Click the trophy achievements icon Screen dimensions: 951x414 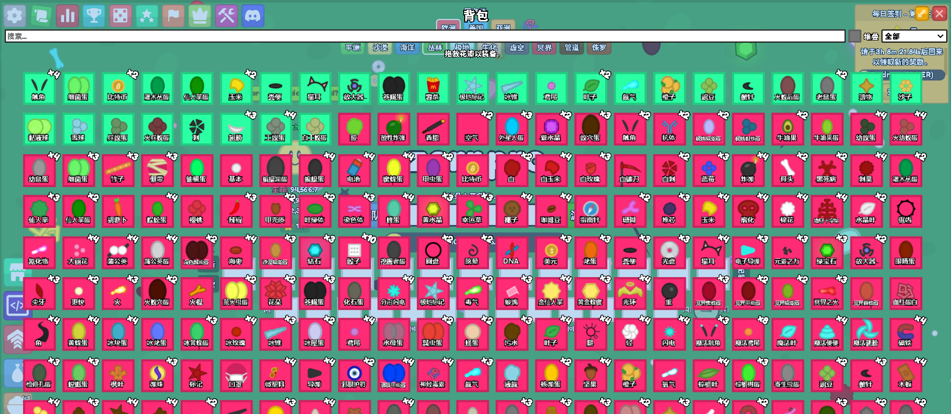pos(94,16)
